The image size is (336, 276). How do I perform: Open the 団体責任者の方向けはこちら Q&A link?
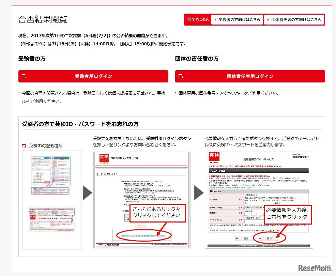point(294,20)
